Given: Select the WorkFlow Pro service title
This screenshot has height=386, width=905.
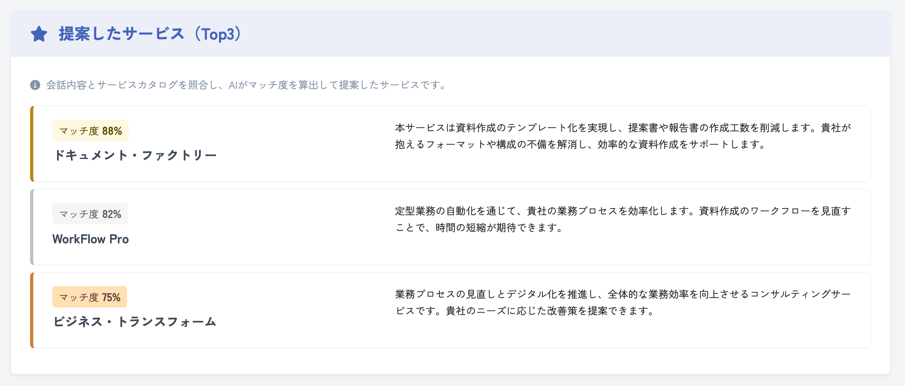Looking at the screenshot, I should coord(90,239).
